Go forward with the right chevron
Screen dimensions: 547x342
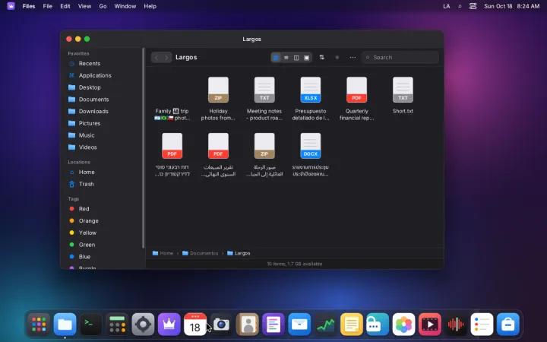pyautogui.click(x=166, y=58)
